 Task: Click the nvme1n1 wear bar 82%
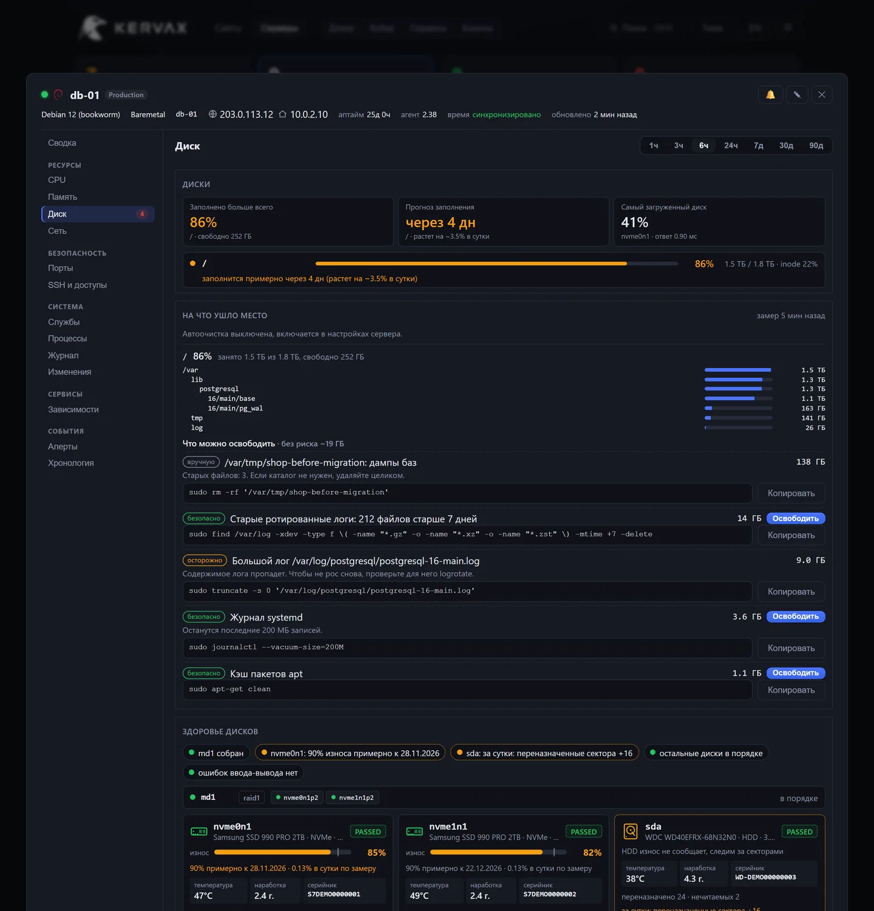[x=498, y=852]
